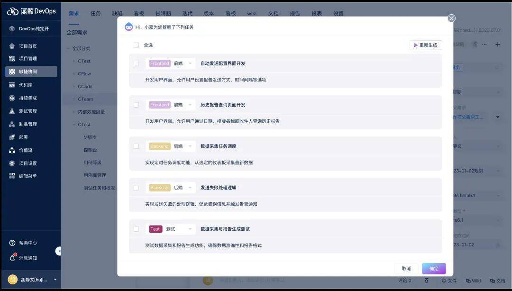Image resolution: width=512 pixels, height=291 pixels.
Task: Open type dropdown for 数据采集任务调度
Action: [171, 146]
